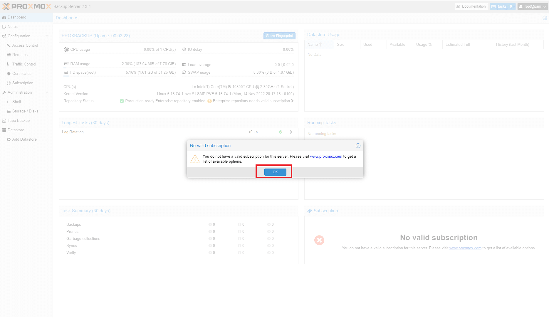The width and height of the screenshot is (549, 318).
Task: Click the Tape Backup icon
Action: 4,121
